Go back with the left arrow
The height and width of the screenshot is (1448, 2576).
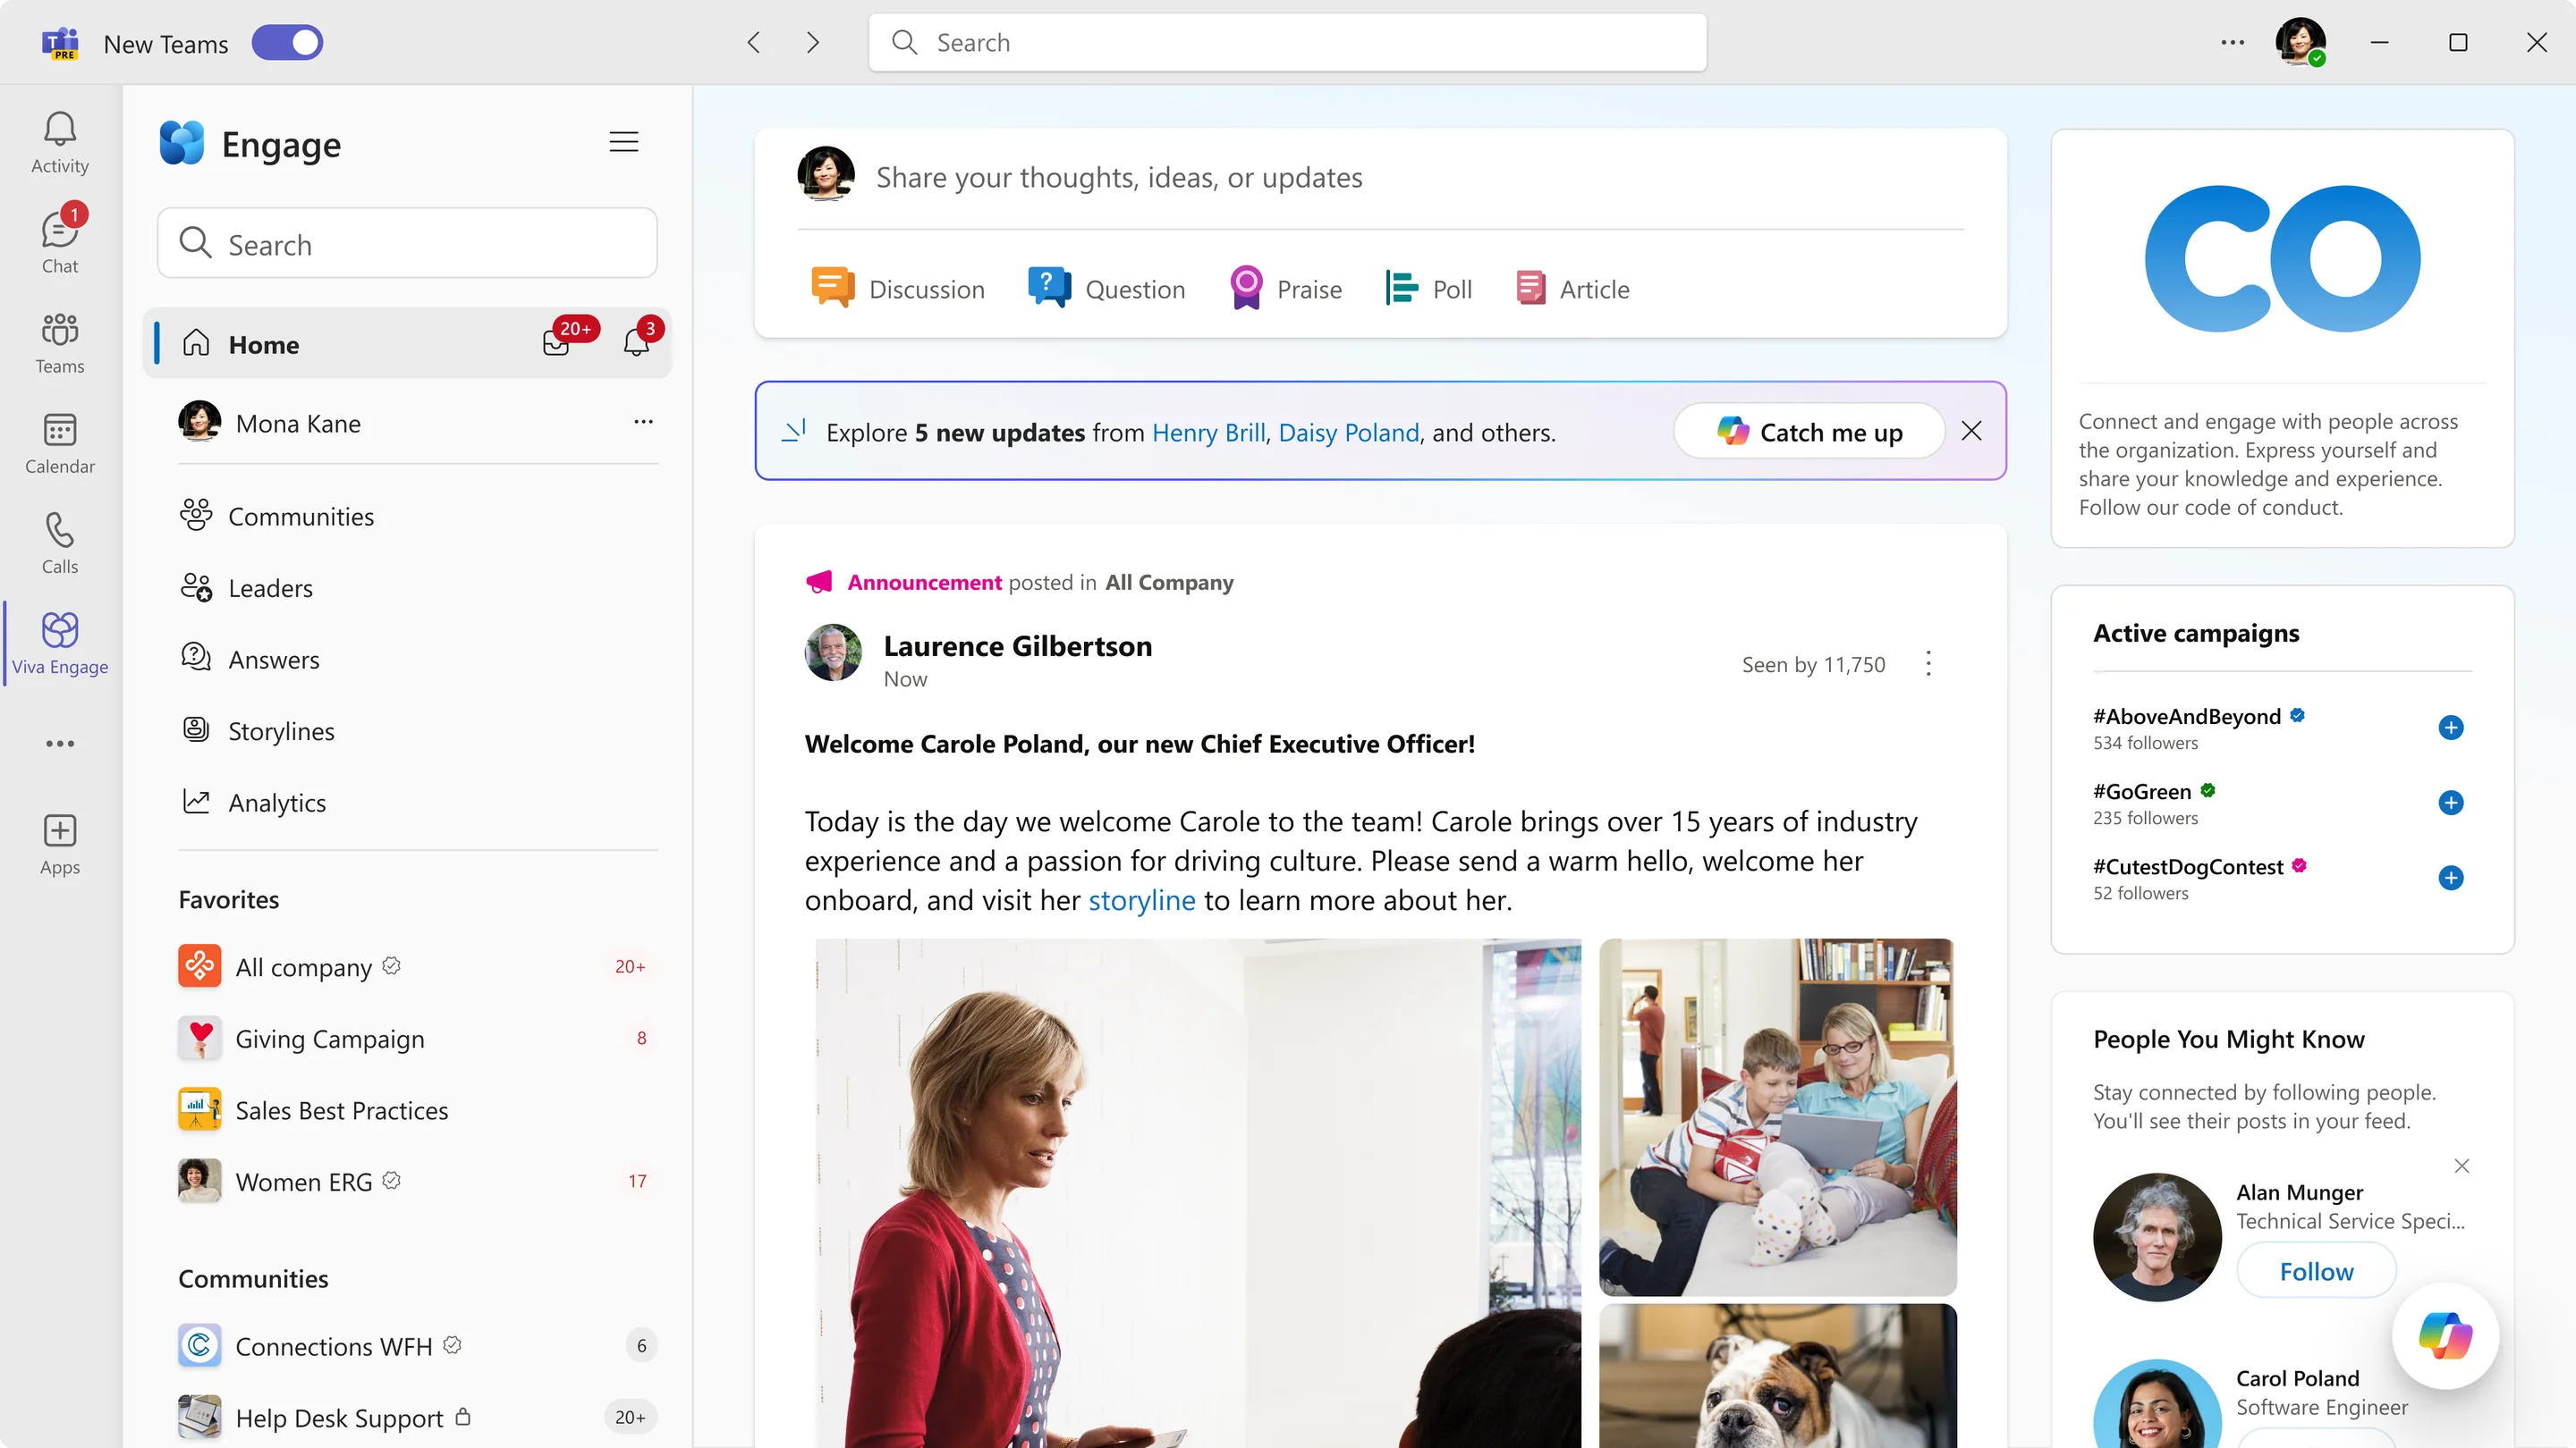(x=754, y=42)
